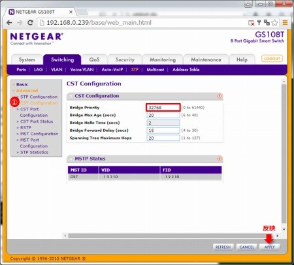Screen dimensions: 294x265
Task: Open the Security tab
Action: point(125,59)
